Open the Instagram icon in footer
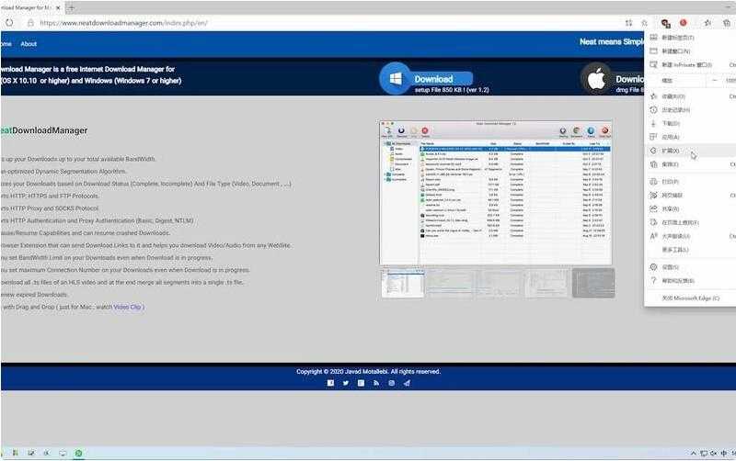 392,383
